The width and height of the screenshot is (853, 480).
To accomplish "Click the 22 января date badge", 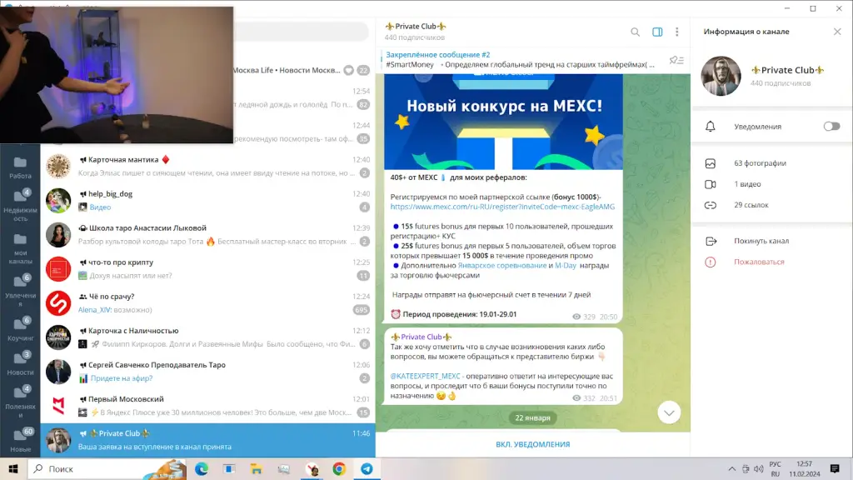I will pos(532,418).
